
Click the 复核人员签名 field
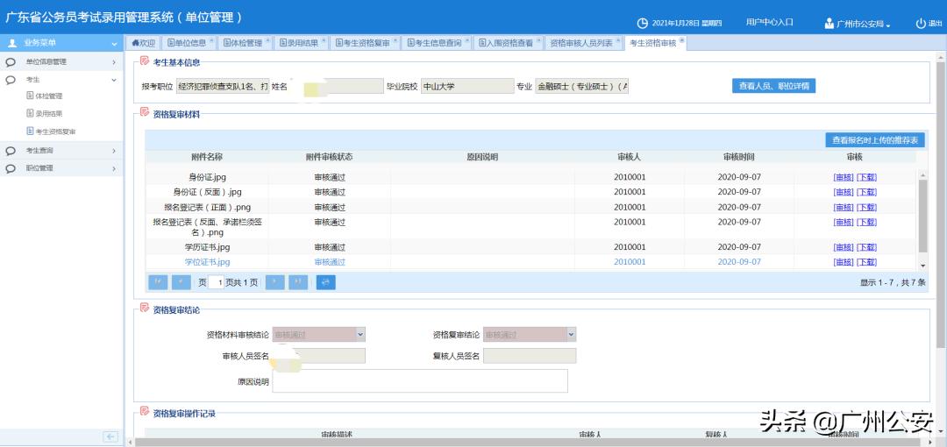pyautogui.click(x=530, y=356)
